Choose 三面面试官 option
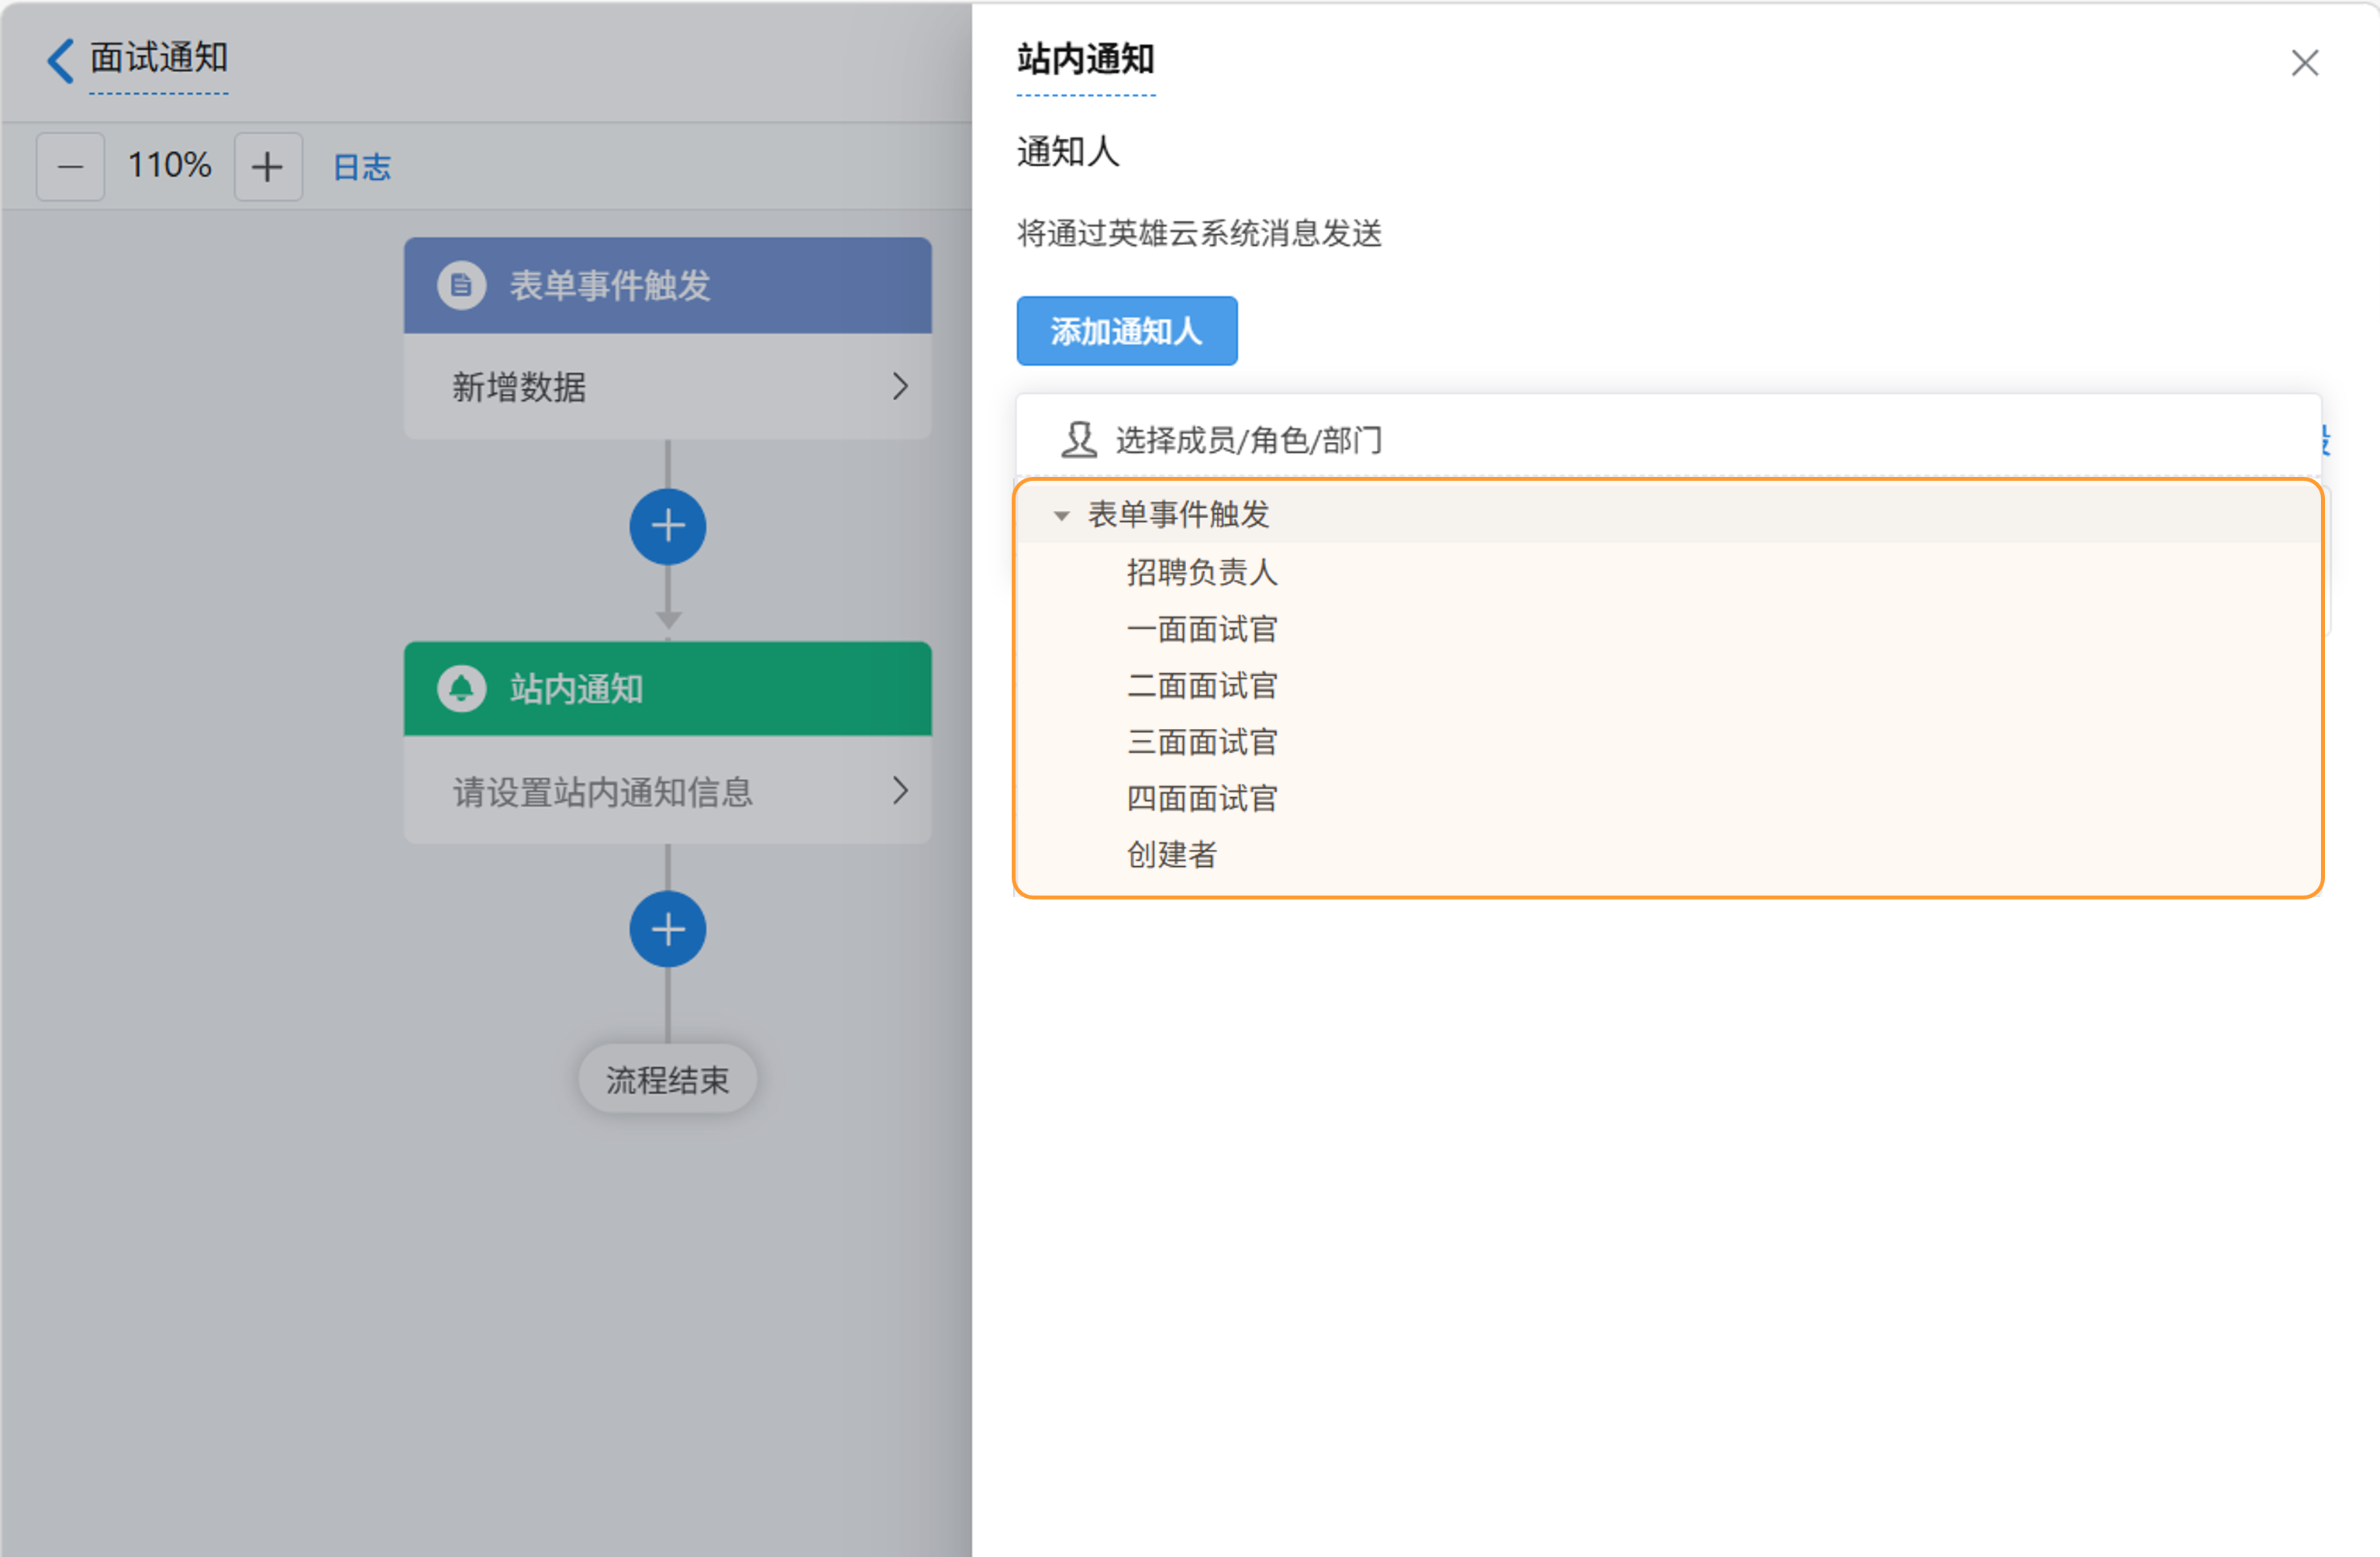Screen dimensions: 2380x1557 point(1201,743)
